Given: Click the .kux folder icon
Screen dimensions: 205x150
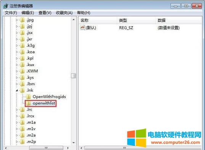Looking at the screenshot, I should point(22,65).
